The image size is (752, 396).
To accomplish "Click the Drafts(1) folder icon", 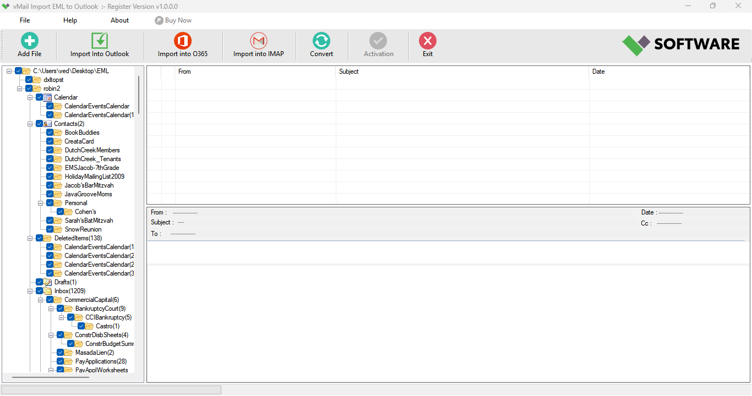I will [x=48, y=282].
